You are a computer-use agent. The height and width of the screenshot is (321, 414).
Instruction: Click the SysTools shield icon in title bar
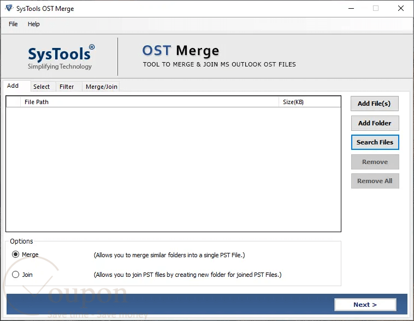[9, 8]
